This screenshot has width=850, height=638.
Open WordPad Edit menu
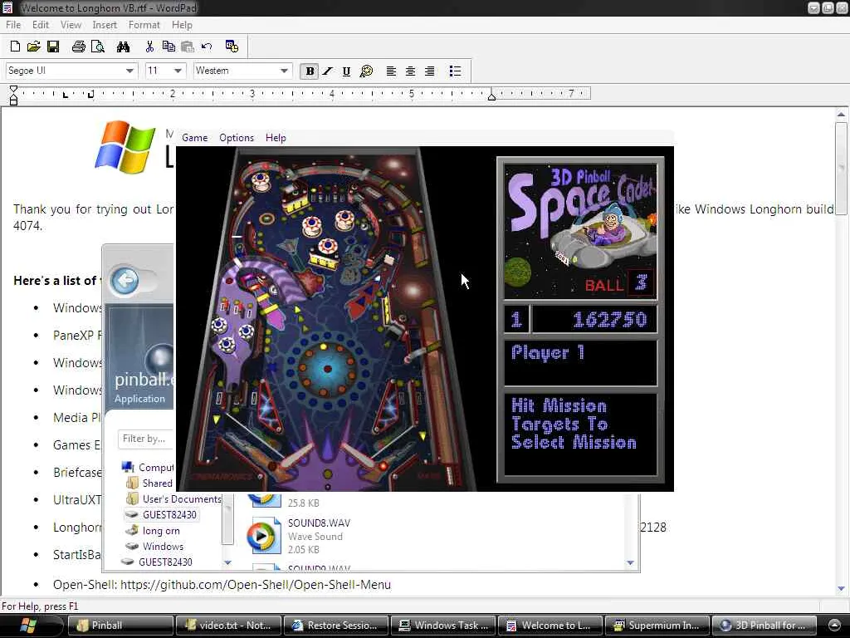tap(41, 25)
